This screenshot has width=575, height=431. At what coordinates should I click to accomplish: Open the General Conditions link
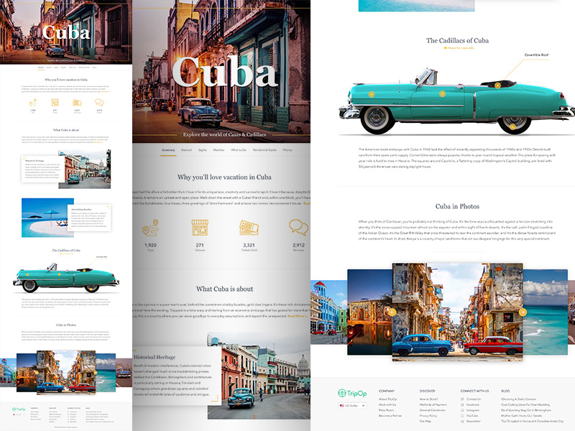click(x=433, y=410)
